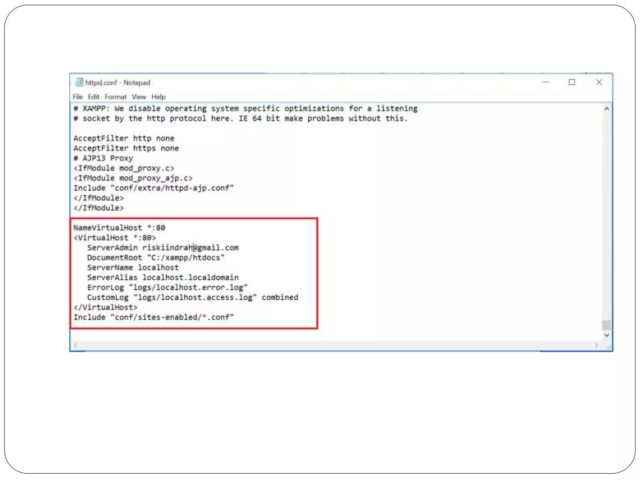The width and height of the screenshot is (640, 480).
Task: Click the line Include "conf/sites-enabled/*.conf"
Action: coord(153,317)
